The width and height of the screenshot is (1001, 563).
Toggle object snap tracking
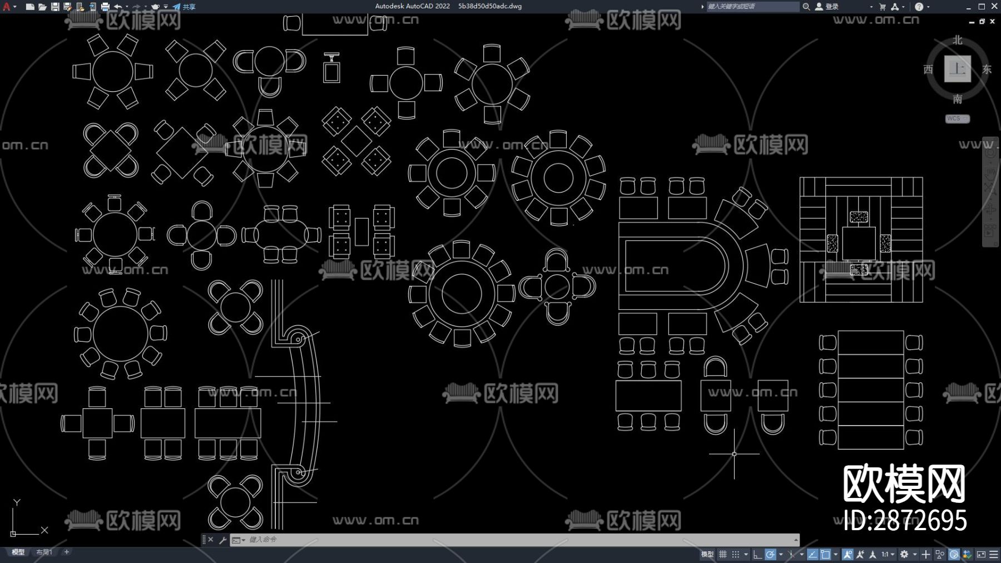[x=812, y=555]
